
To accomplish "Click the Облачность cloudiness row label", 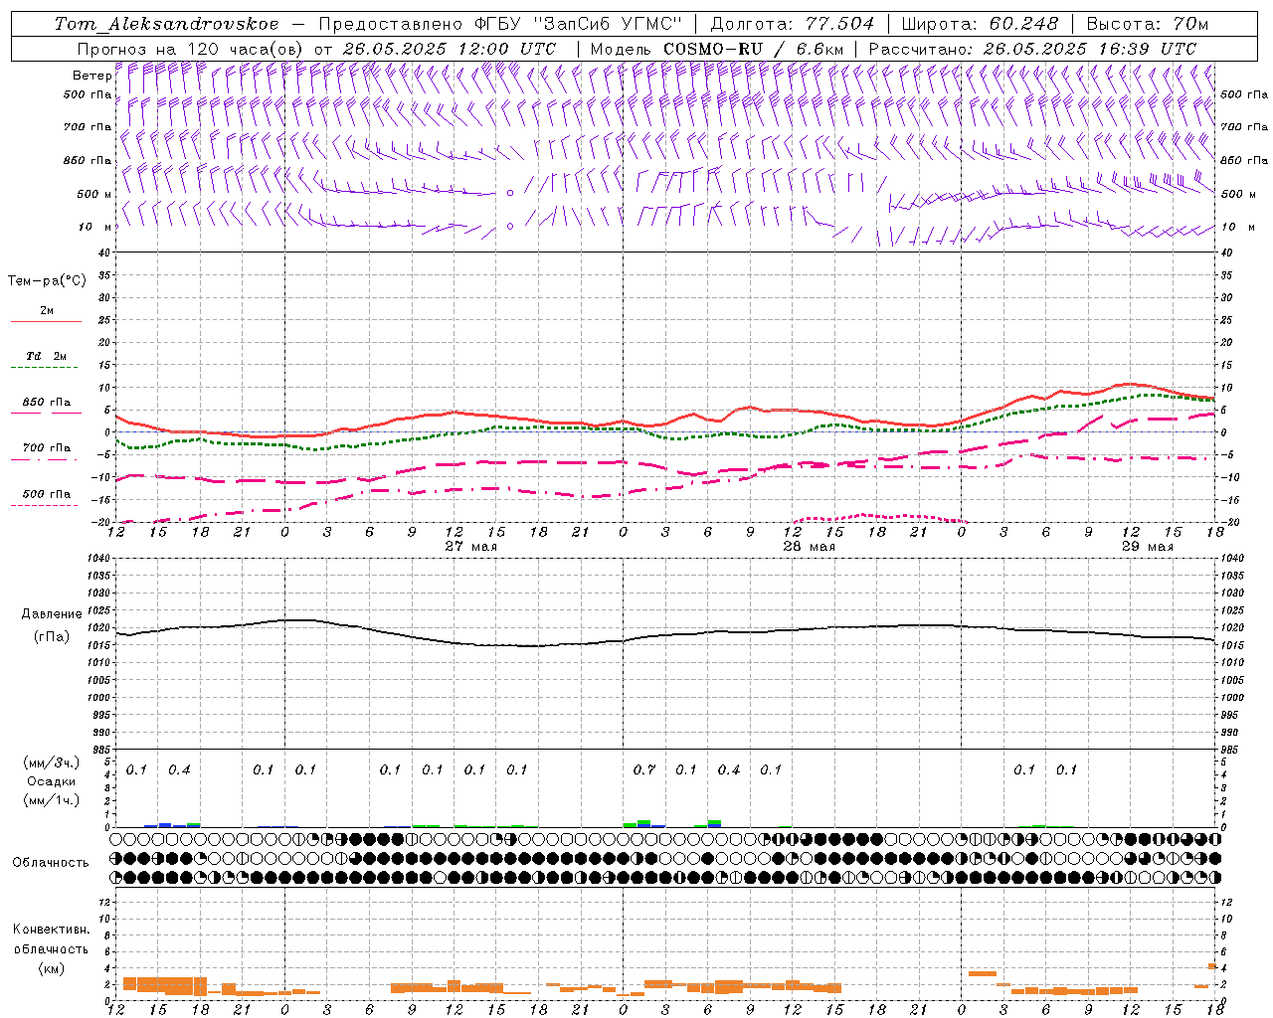I will point(51,863).
